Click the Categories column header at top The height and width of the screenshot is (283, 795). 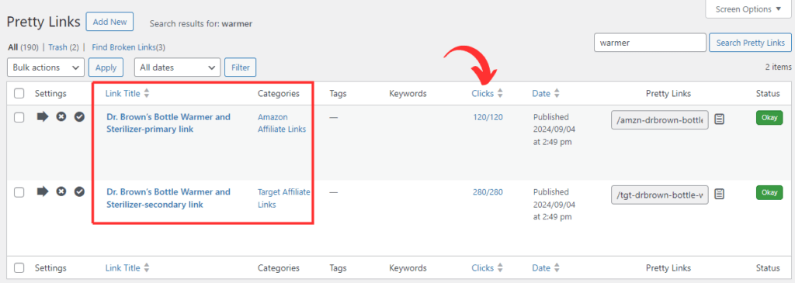[x=279, y=93]
